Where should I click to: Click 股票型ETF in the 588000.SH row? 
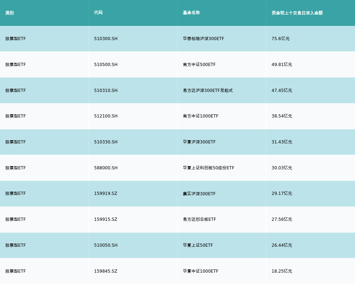point(16,168)
